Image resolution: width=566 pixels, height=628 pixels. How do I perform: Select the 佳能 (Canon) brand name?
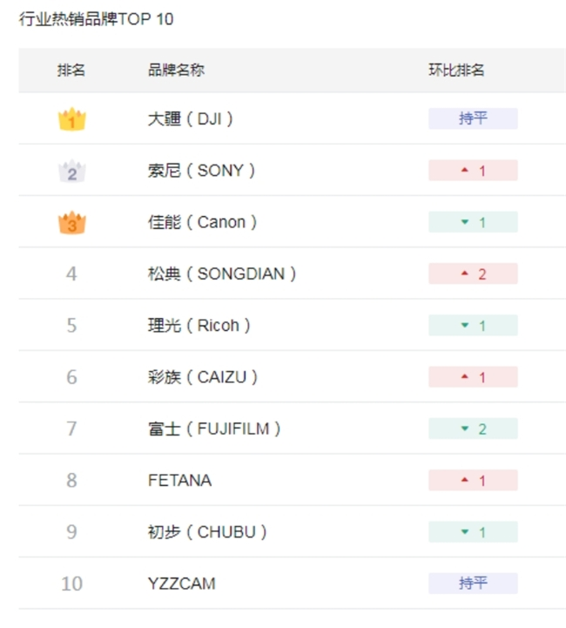point(202,222)
